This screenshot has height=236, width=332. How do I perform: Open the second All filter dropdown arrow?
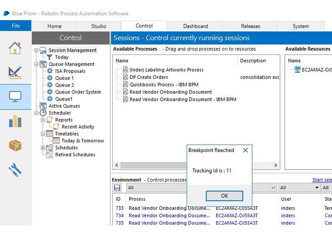(x=317, y=188)
